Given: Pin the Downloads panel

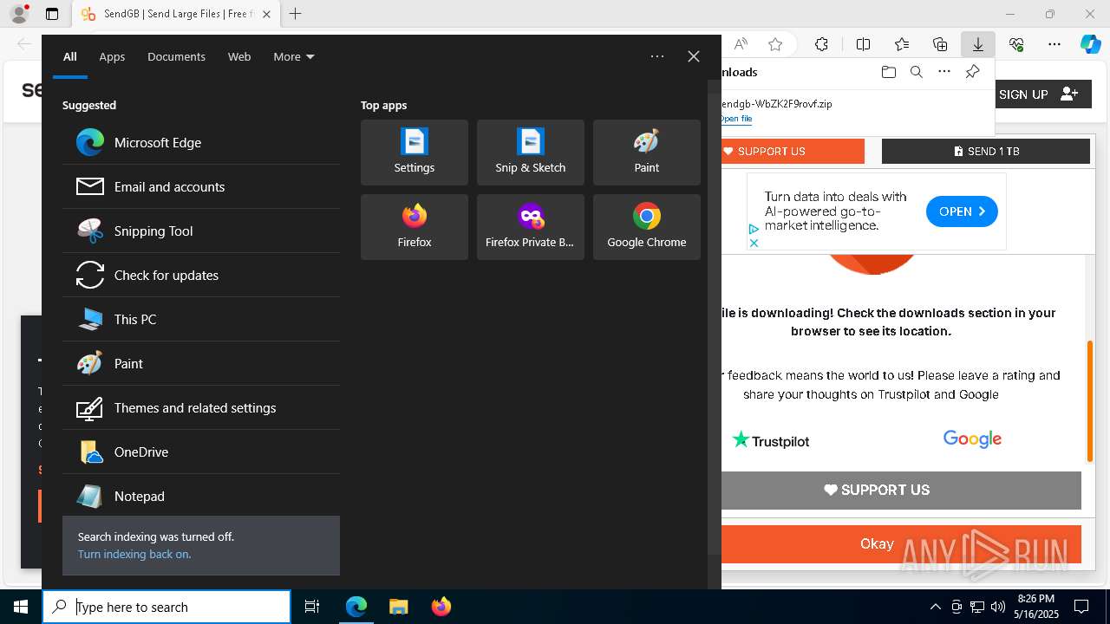Looking at the screenshot, I should [972, 72].
